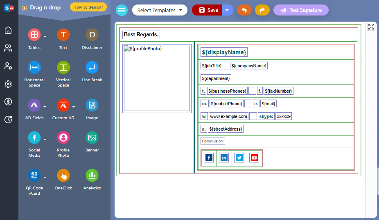Undo the last change
Screen dimensions: 379x220
point(244,10)
